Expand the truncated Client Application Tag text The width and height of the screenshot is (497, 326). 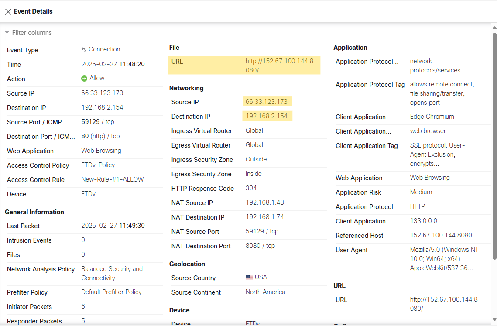(x=438, y=154)
